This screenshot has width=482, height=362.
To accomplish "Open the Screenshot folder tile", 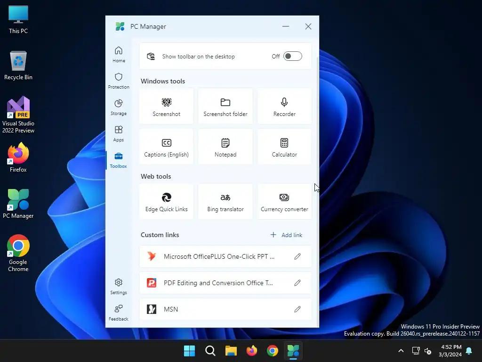I will [225, 106].
